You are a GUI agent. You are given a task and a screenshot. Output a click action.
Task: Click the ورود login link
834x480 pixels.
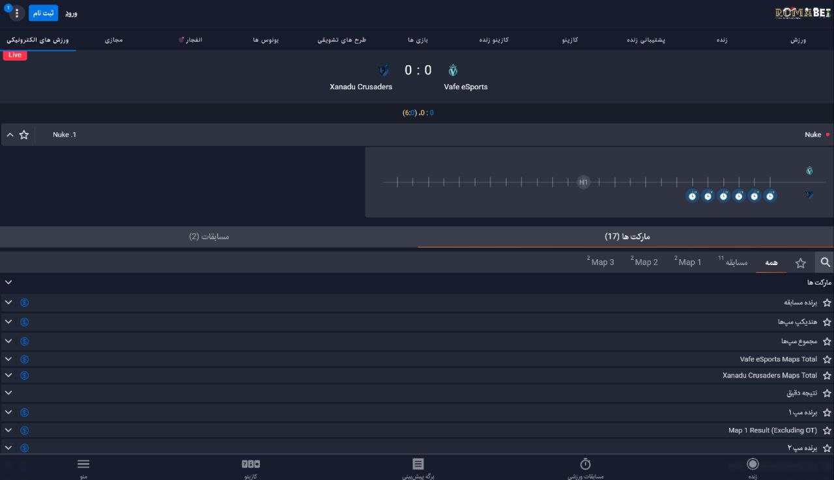point(71,14)
